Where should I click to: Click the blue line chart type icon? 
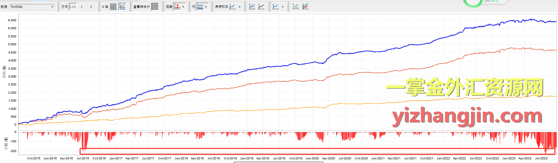(275, 7)
